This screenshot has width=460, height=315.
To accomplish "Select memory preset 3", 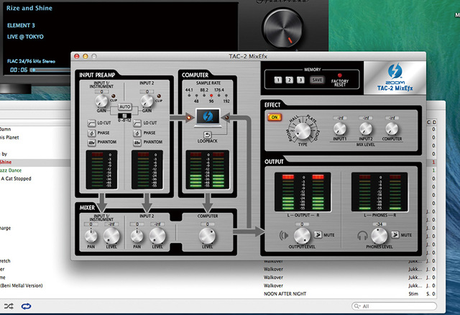I will 299,80.
